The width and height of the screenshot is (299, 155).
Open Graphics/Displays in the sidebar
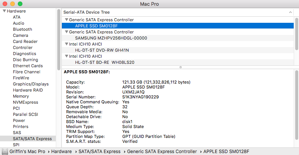click(x=31, y=84)
